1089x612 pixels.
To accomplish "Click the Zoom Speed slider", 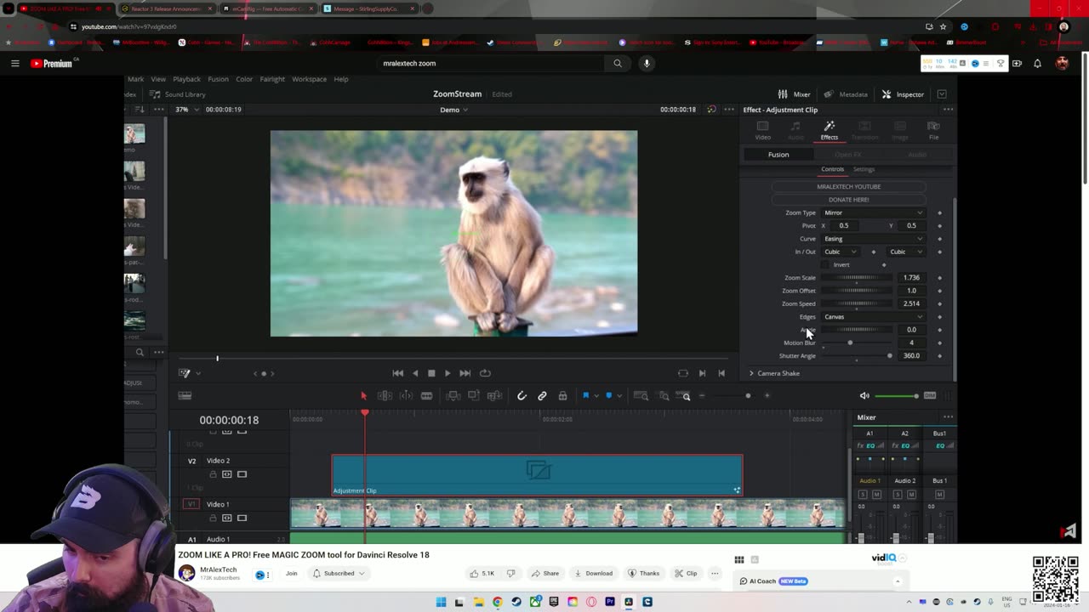I will click(x=857, y=303).
